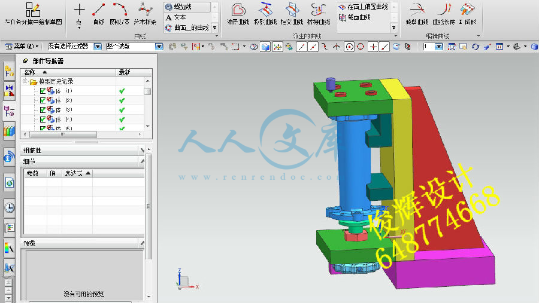539x303 pixels.
Task: Toggle the snap midpoint option
Action: click(x=313, y=47)
